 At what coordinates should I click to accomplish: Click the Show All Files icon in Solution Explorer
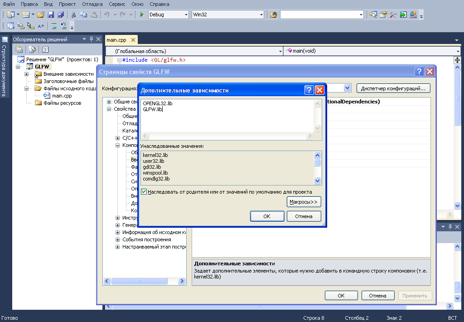coord(32,49)
